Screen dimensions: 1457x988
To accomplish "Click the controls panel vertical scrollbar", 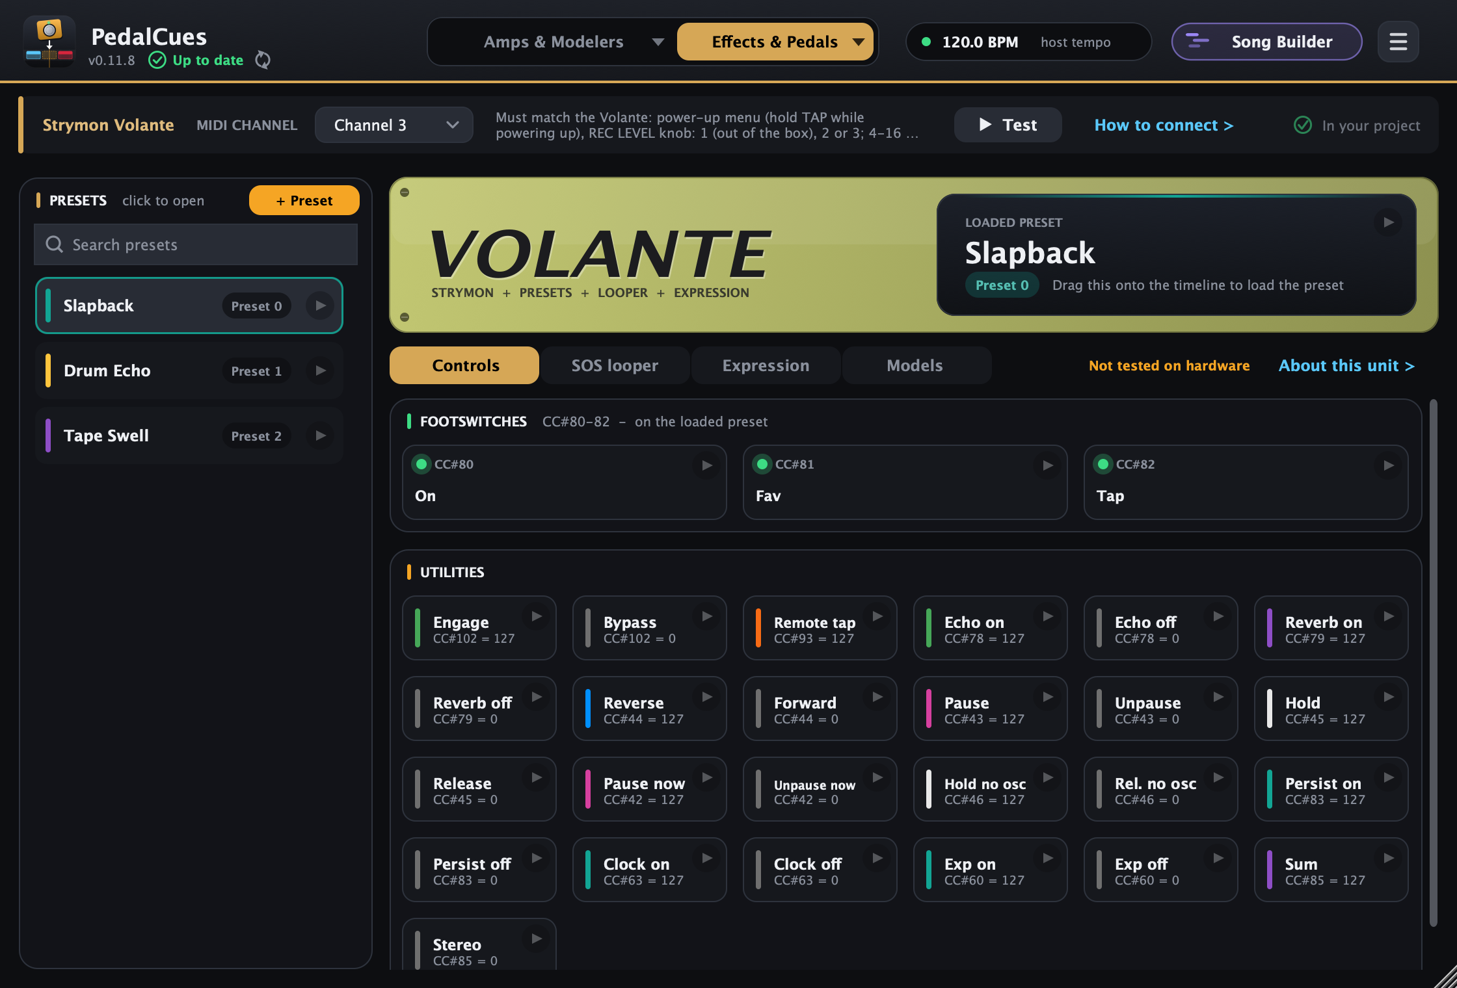I will (x=1433, y=663).
